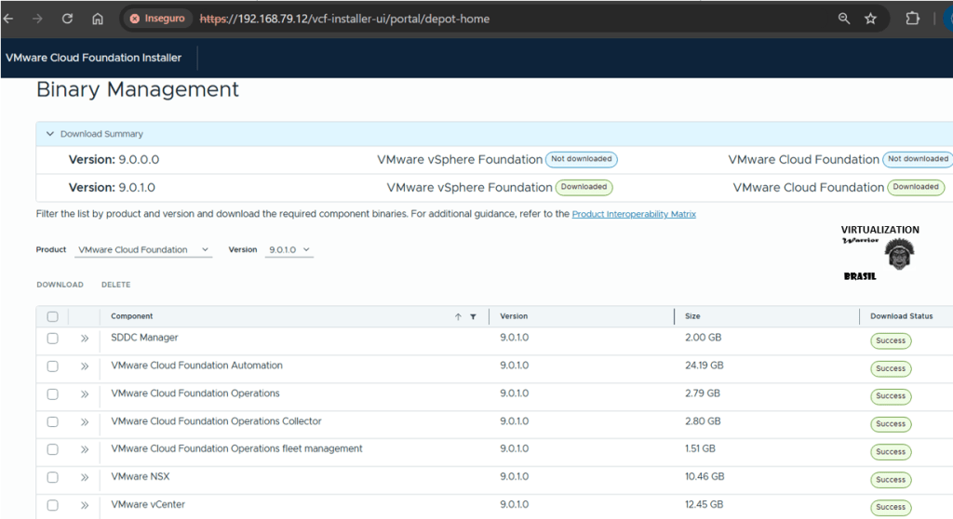Reload the page with browser refresh icon

(67, 19)
